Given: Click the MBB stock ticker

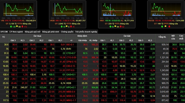Looking at the screenshot, I should pos(69,92).
